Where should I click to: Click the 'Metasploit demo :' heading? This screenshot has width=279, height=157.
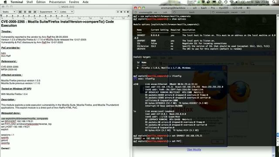coord(11,113)
